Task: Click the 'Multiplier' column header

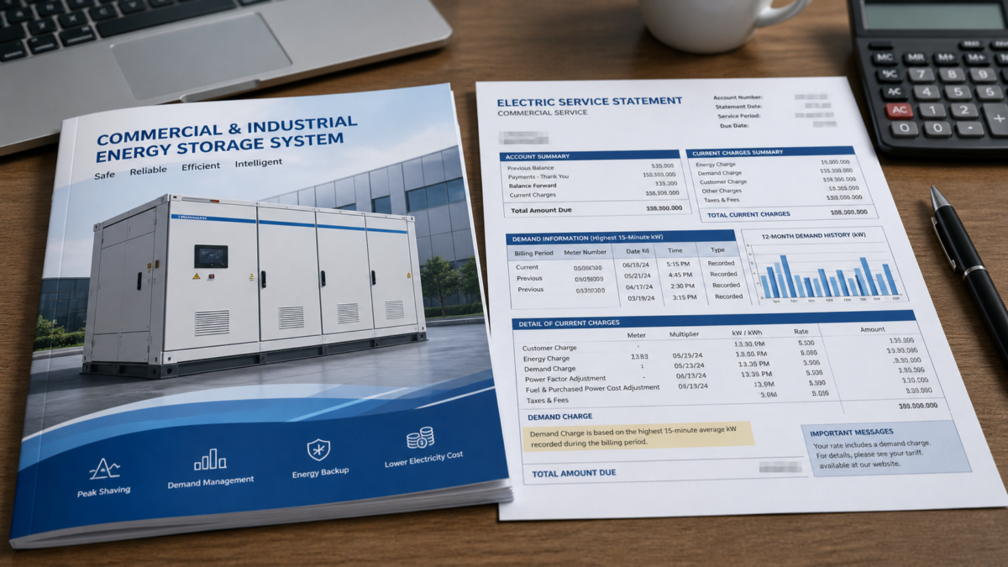Action: [685, 334]
